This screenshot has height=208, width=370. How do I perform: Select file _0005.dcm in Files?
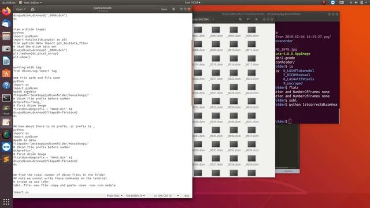(251, 32)
